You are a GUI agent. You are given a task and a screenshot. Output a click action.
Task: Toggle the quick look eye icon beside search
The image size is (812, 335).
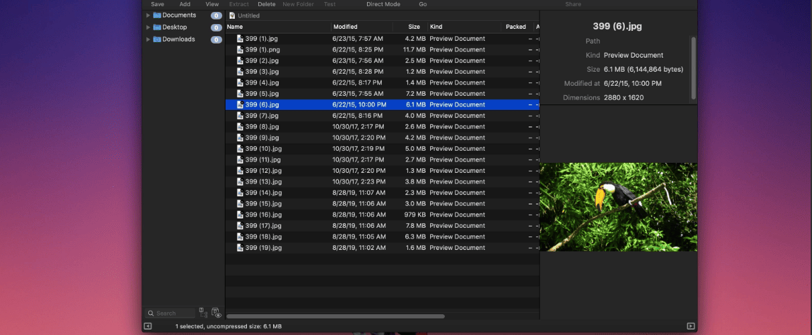tap(216, 313)
